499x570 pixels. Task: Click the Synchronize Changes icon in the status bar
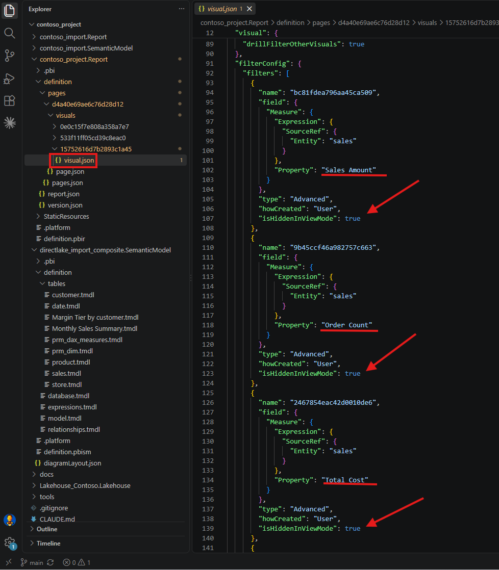[51, 562]
